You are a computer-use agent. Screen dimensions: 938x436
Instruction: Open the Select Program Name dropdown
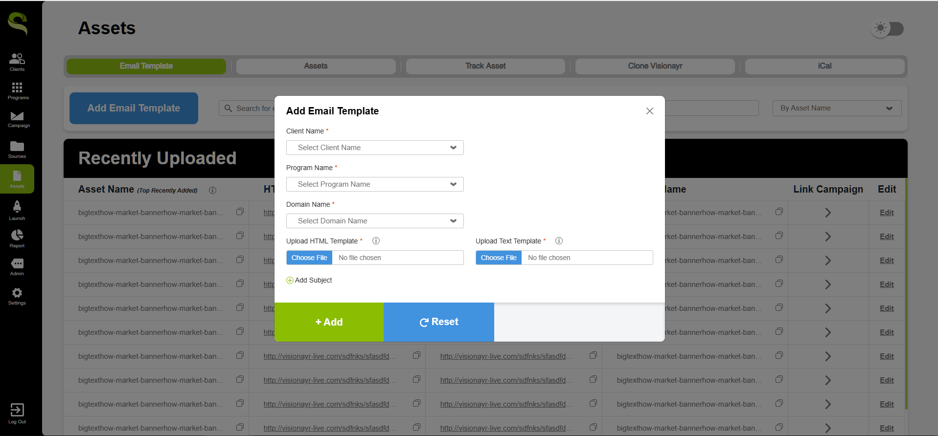click(x=375, y=184)
